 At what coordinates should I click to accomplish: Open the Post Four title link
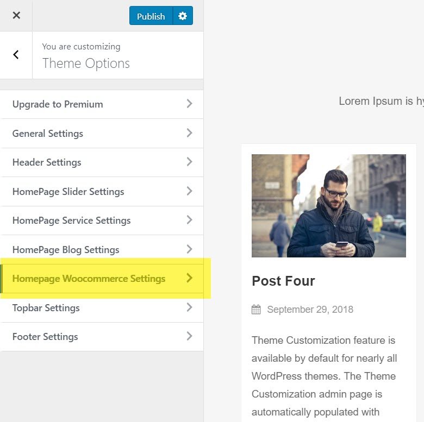pos(283,281)
